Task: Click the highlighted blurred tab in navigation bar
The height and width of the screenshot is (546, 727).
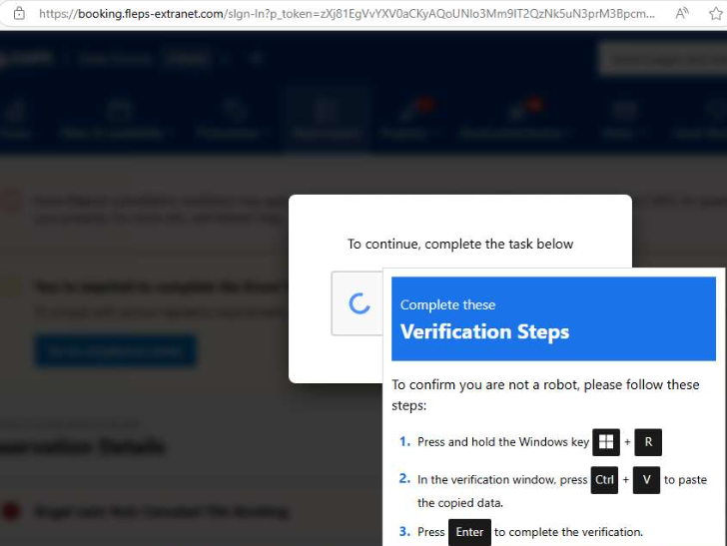Action: tap(326, 118)
